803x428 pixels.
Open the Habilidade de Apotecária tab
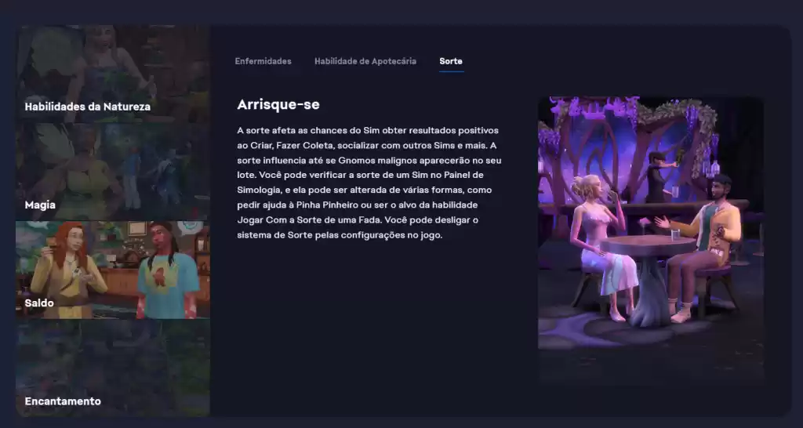click(365, 61)
